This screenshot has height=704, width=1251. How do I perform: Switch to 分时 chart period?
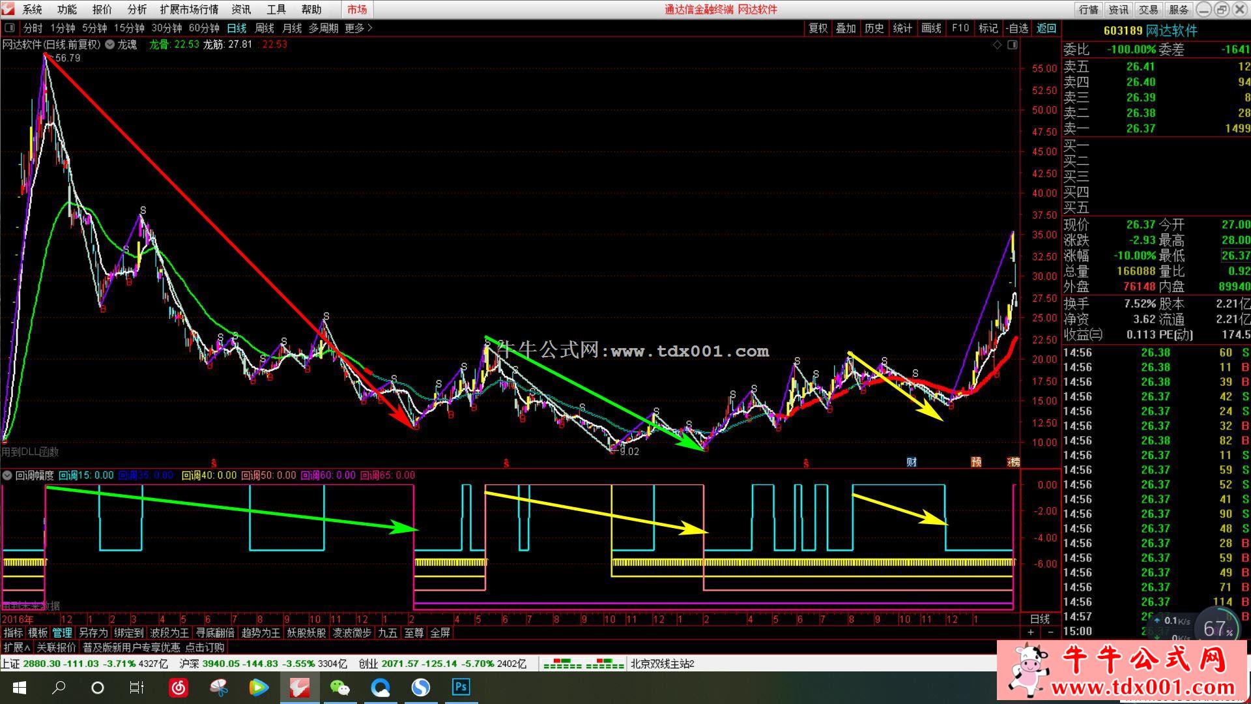[x=33, y=28]
